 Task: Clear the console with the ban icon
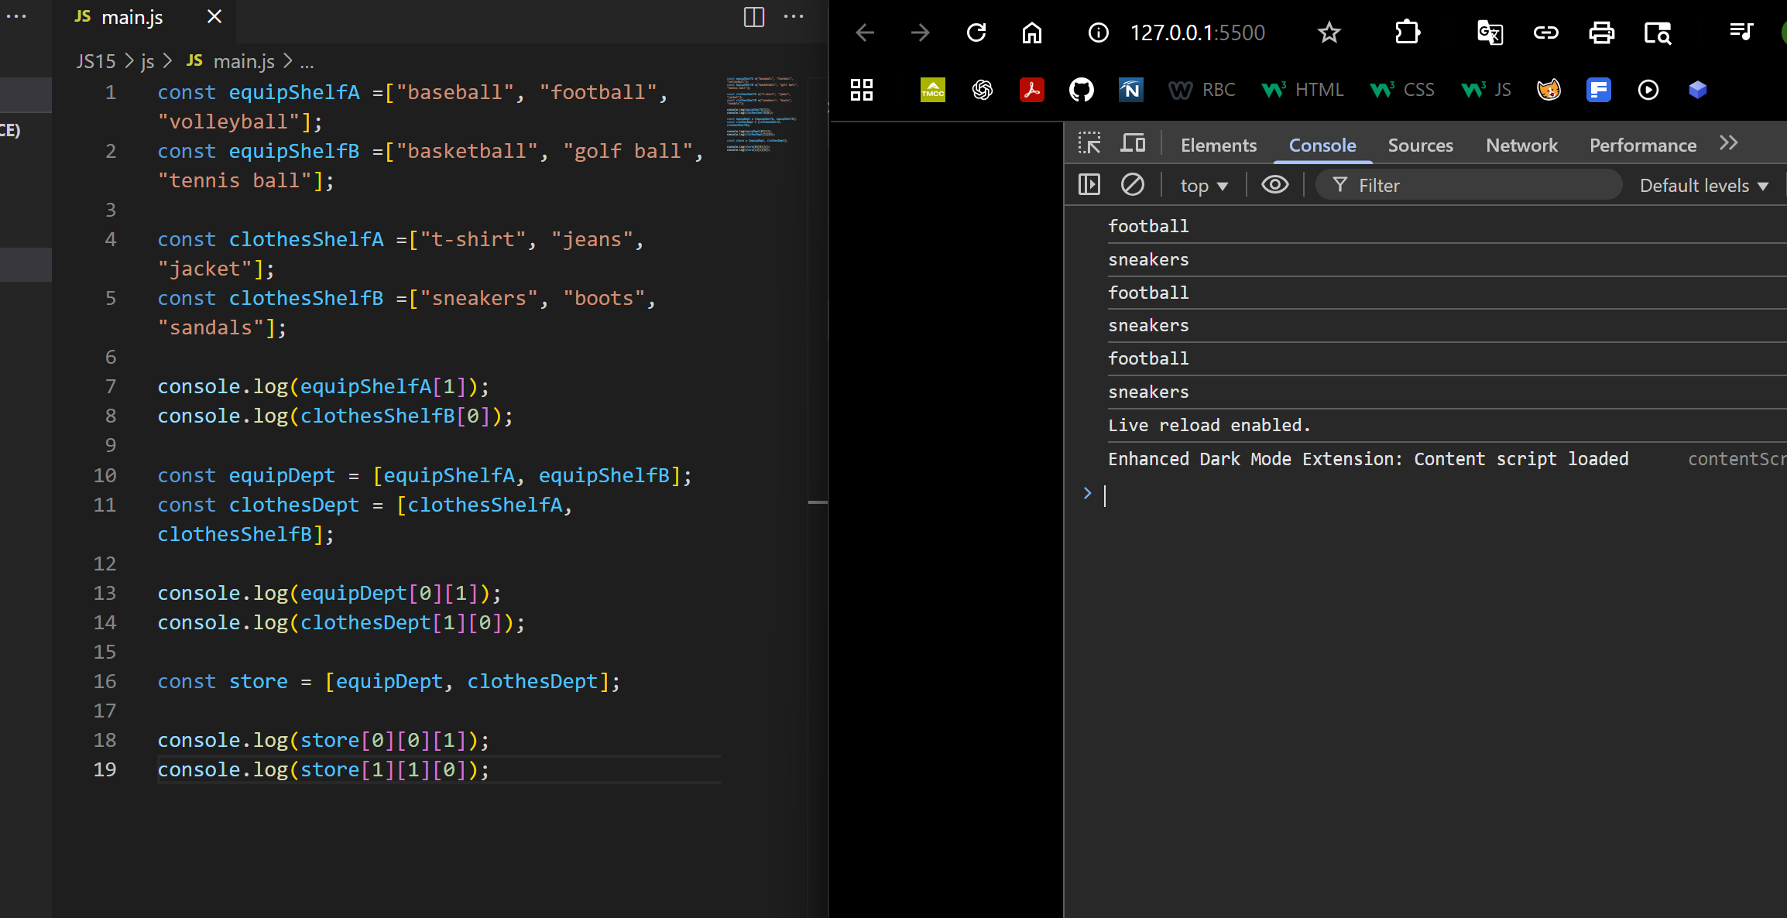click(x=1132, y=185)
